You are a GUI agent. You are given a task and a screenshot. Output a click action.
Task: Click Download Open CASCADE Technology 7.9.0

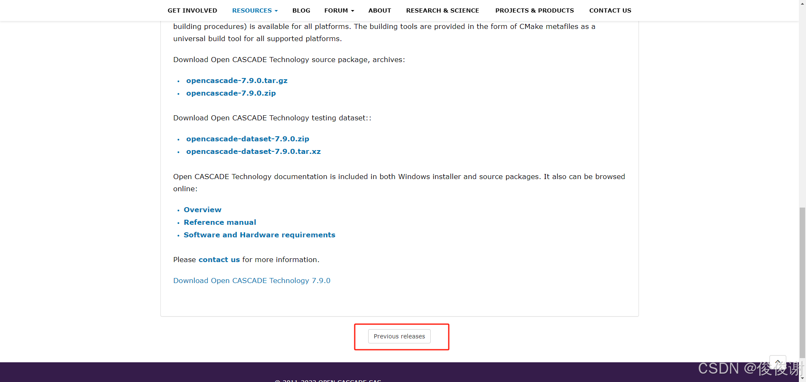251,281
